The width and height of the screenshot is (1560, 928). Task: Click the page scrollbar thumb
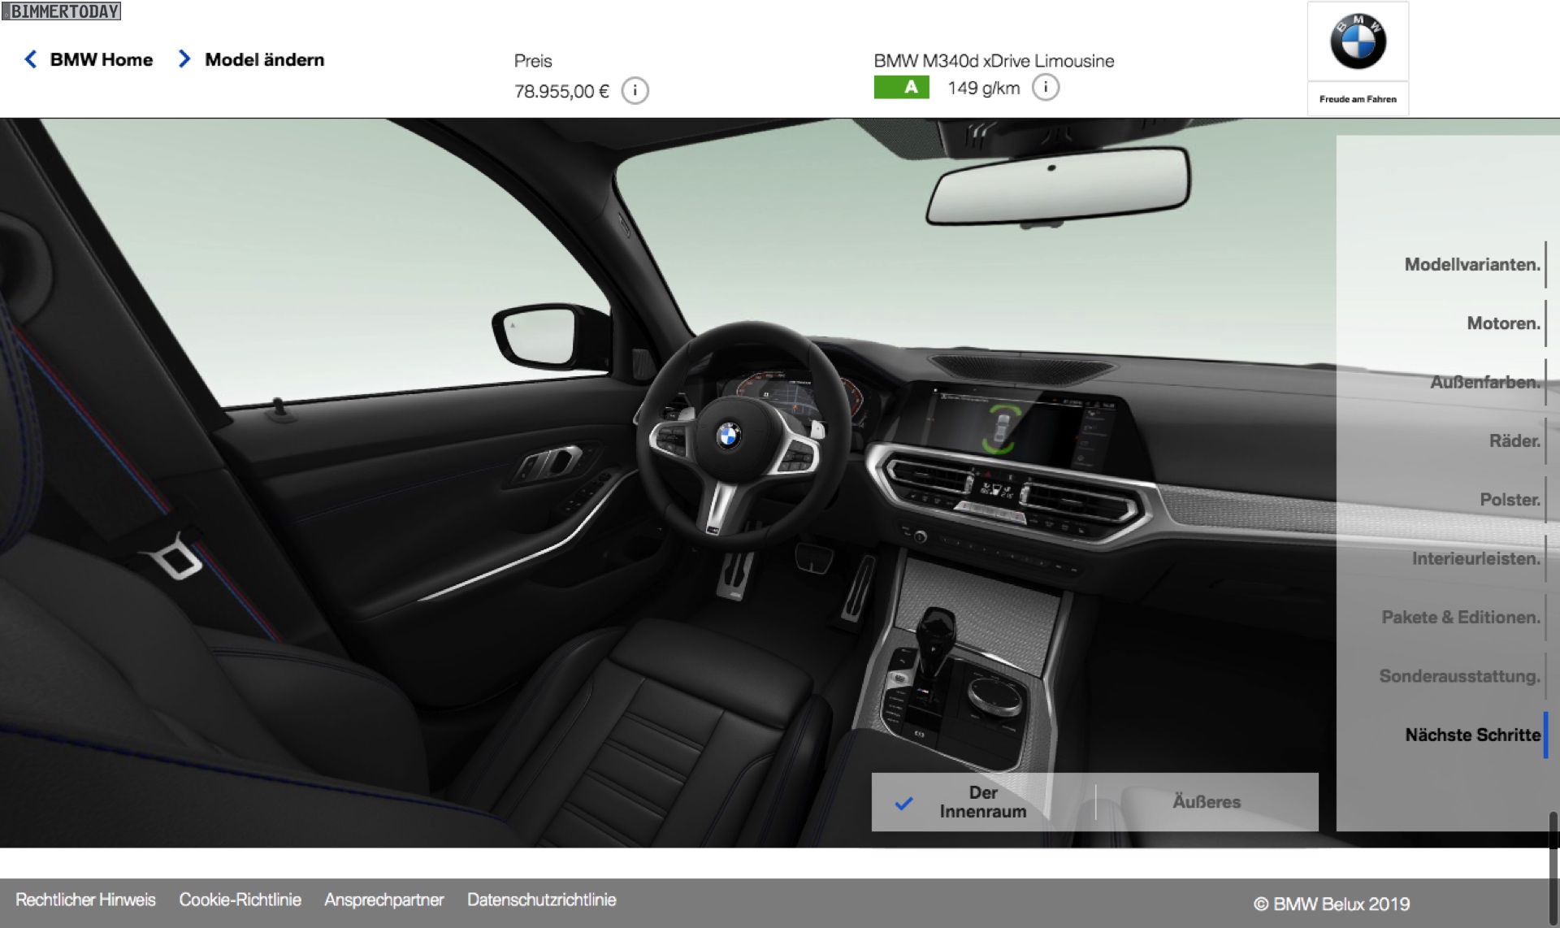point(1553,869)
